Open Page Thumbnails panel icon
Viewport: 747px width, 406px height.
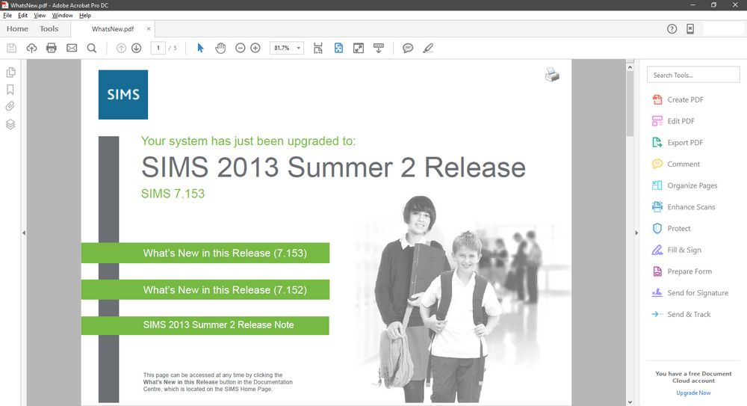tap(10, 73)
